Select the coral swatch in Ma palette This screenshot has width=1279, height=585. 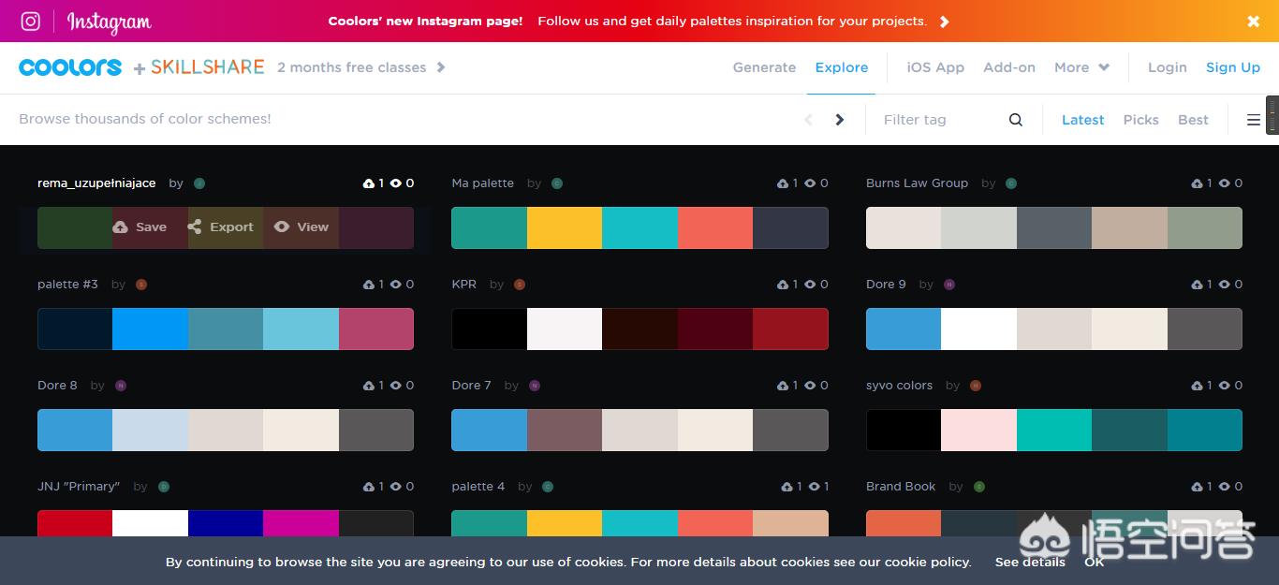coord(715,228)
